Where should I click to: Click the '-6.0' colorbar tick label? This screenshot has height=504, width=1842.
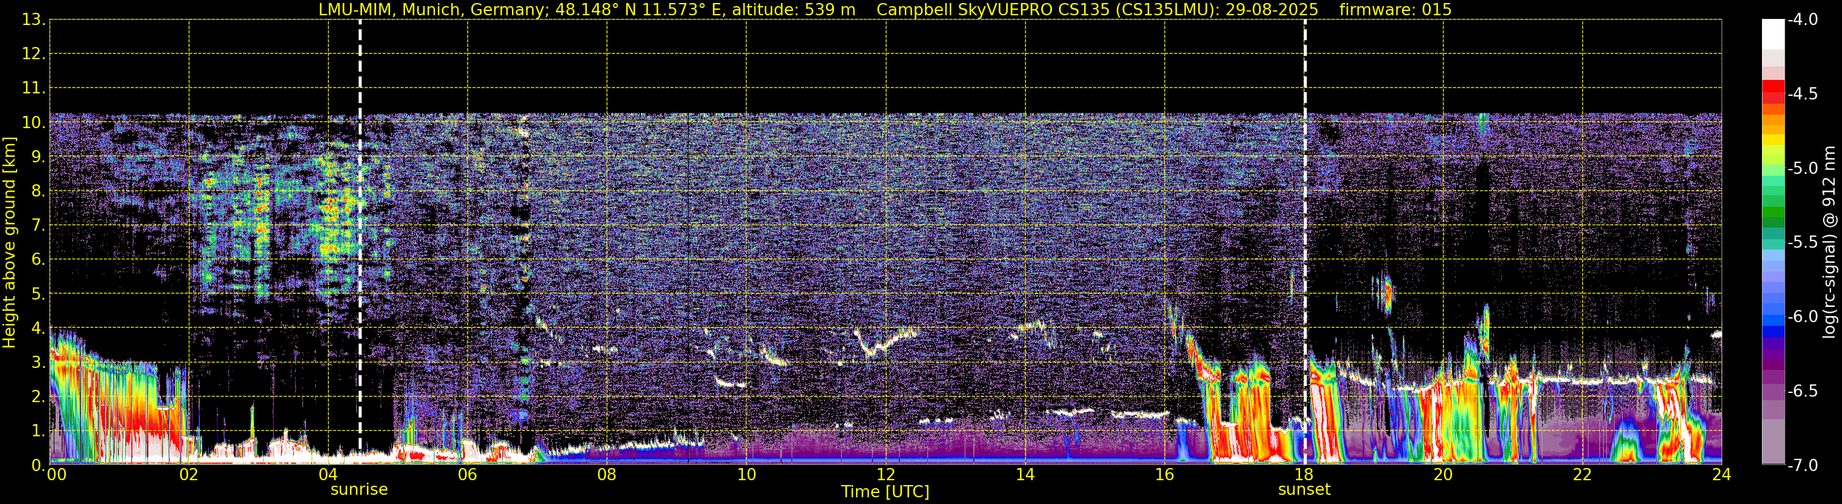(x=1803, y=317)
